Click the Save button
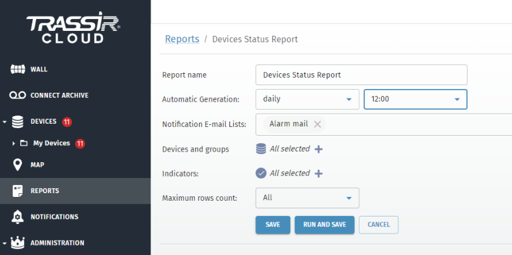Screen dimensions: 512x255 (272, 224)
